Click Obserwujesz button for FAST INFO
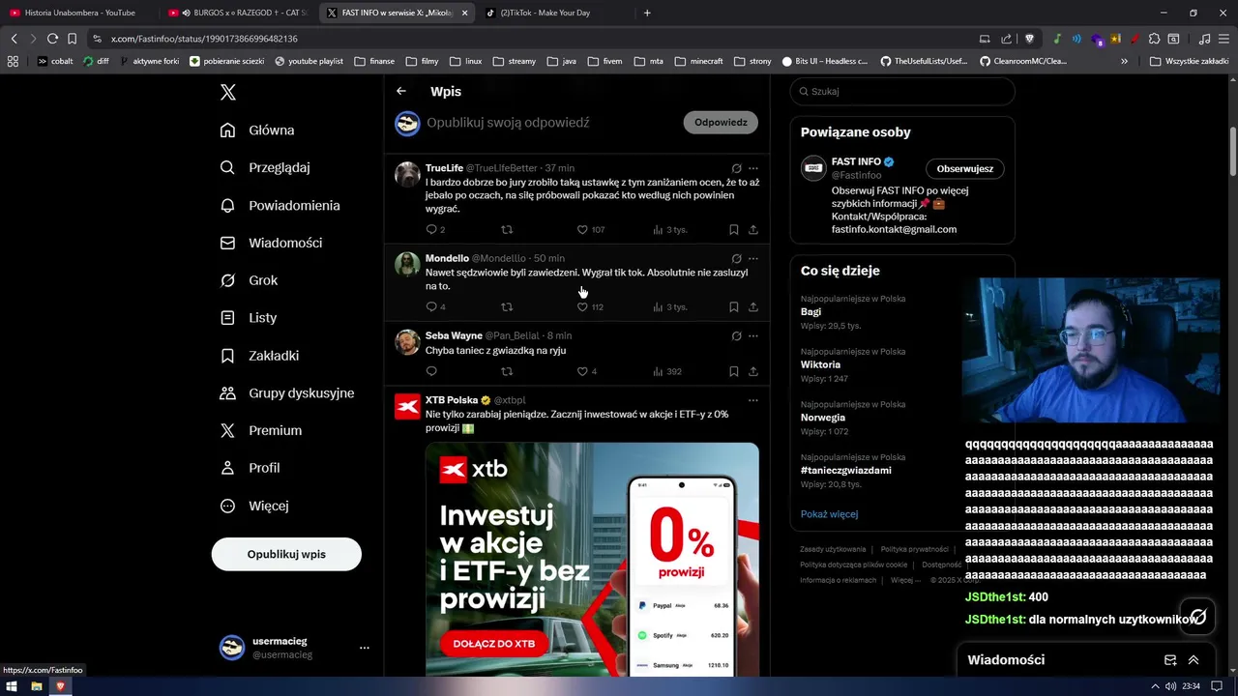 pos(964,169)
